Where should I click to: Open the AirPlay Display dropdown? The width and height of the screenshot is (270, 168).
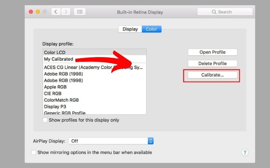[111, 141]
